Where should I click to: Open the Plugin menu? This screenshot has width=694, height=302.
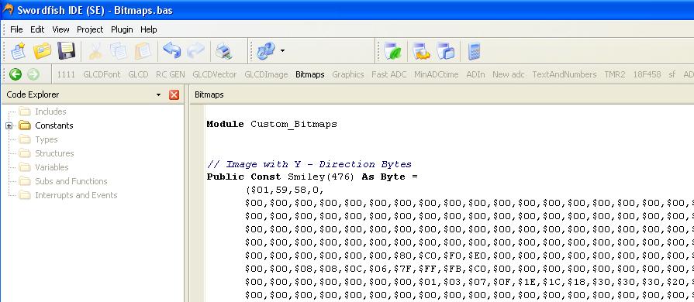click(122, 29)
